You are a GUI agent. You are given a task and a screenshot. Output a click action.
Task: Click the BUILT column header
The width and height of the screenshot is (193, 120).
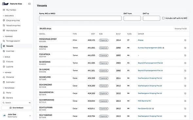coord(118,34)
